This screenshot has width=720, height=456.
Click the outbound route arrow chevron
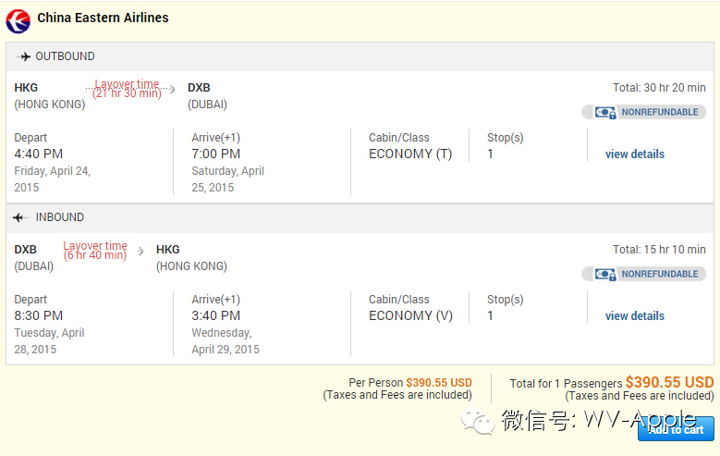[172, 90]
